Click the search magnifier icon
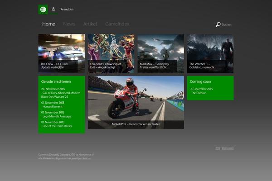Screen dimensions: 272x181 tap(218, 24)
